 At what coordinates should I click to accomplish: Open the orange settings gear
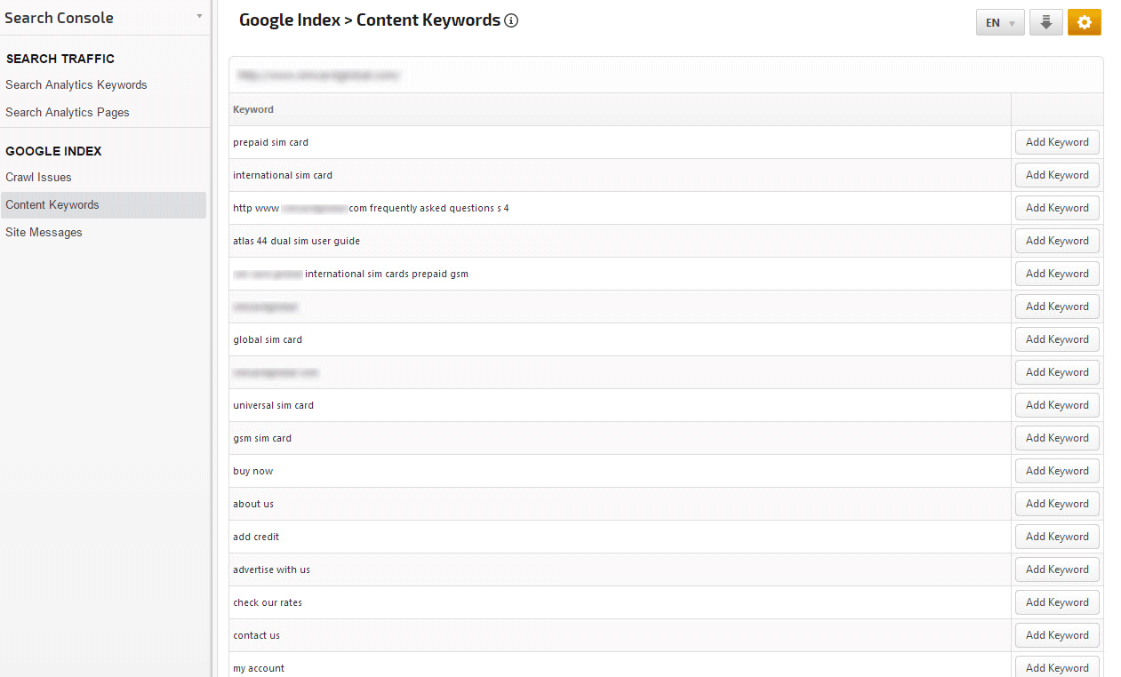click(1084, 23)
